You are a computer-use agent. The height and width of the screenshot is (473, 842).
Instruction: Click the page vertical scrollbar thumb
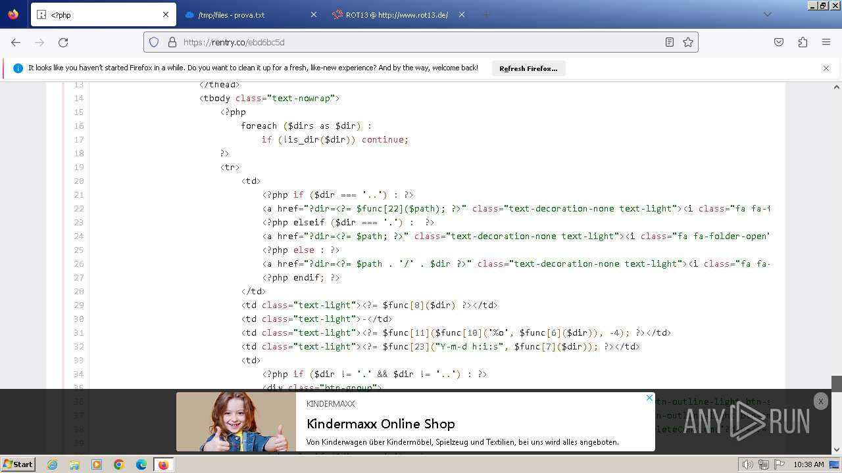[x=837, y=384]
